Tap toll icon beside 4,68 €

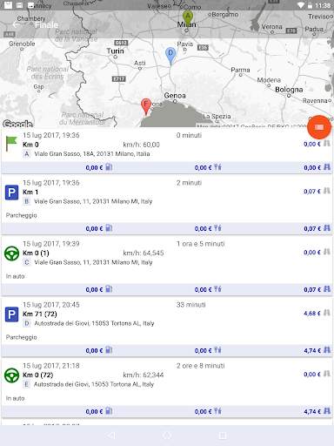click(327, 313)
